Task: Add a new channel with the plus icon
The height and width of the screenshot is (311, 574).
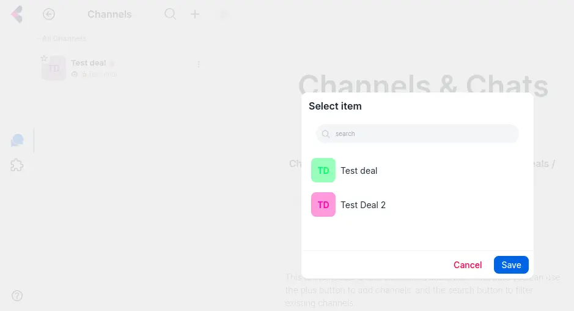Action: pos(195,14)
